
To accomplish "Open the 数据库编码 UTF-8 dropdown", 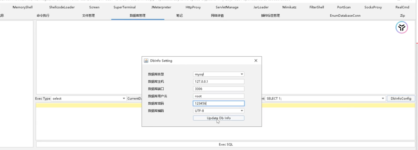I will click(x=219, y=110).
